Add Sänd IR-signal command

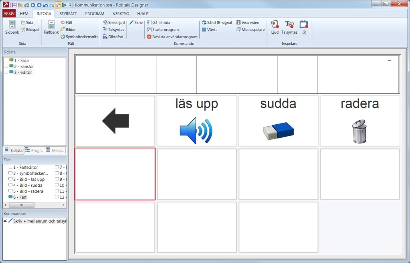(x=217, y=22)
